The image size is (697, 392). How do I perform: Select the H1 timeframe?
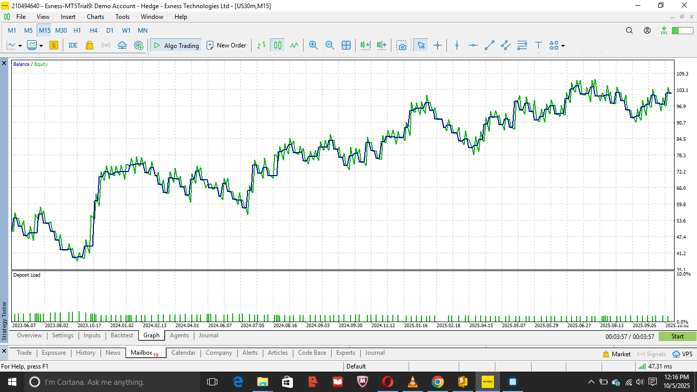coord(77,31)
